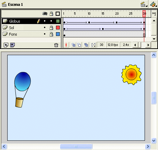Image resolution: width=158 pixels, height=150 pixels.
Task: Enable Onion Skin Outlines
Action: pos(79,45)
